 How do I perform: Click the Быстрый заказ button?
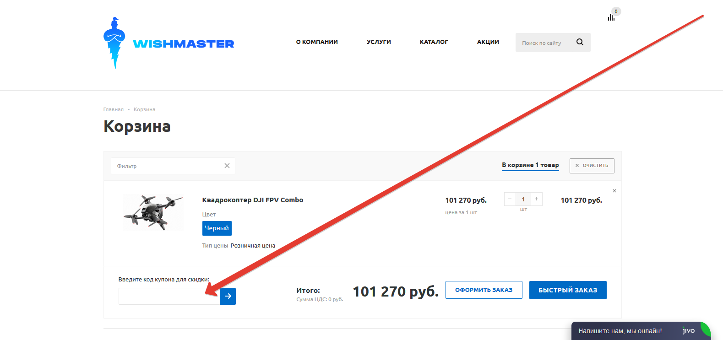568,290
